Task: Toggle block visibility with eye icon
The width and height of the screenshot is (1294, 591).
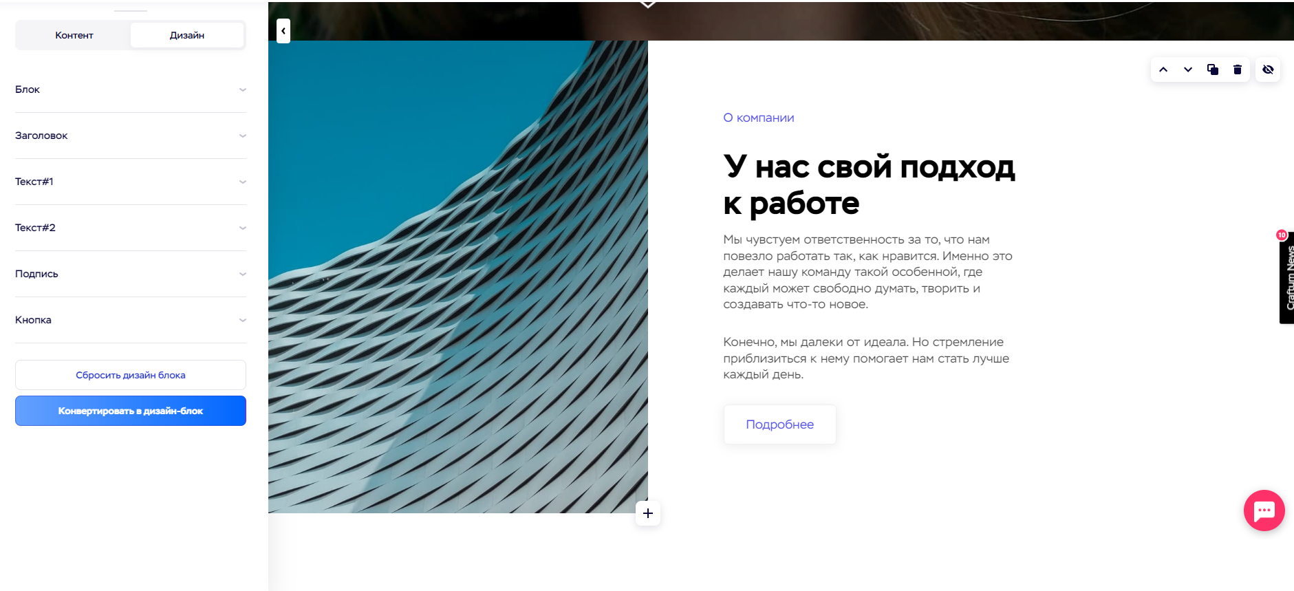Action: tap(1268, 69)
